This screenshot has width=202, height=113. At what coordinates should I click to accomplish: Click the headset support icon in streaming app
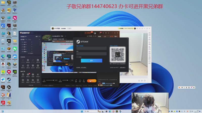pos(103,33)
